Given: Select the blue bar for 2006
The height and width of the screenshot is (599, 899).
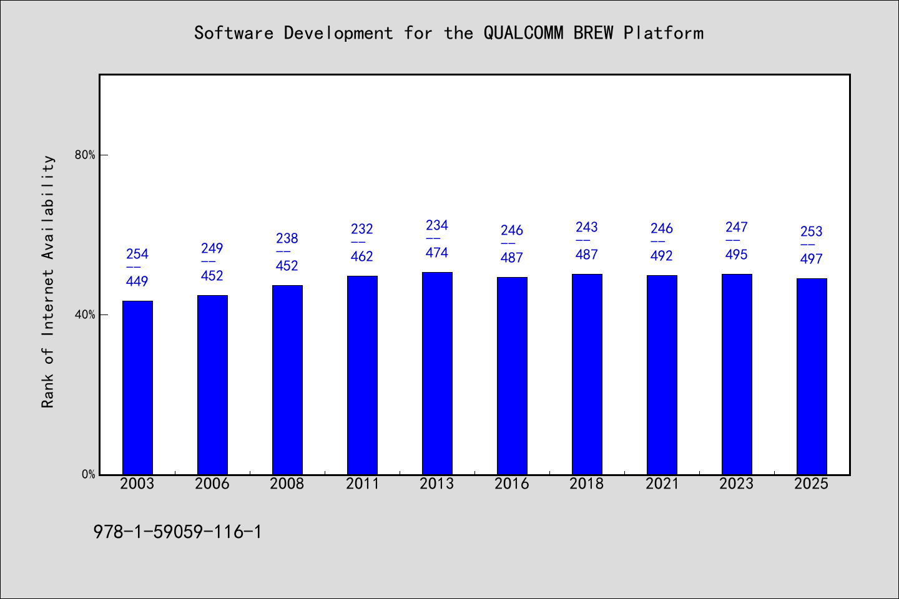Looking at the screenshot, I should 212,385.
